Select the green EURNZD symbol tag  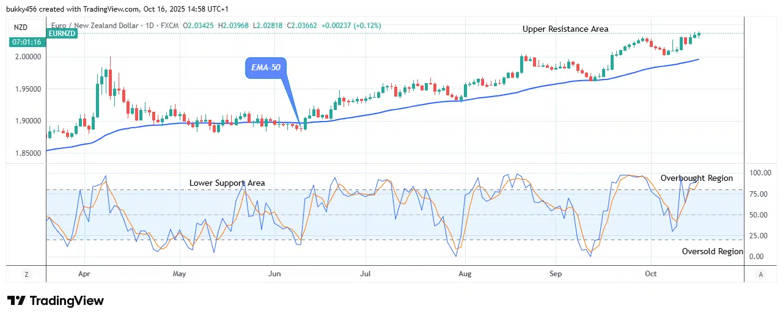click(x=62, y=33)
